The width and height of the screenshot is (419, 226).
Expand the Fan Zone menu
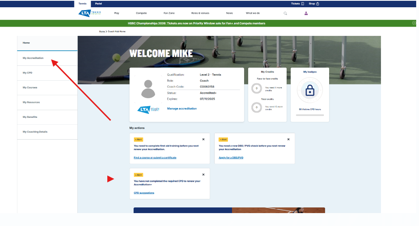coord(169,13)
